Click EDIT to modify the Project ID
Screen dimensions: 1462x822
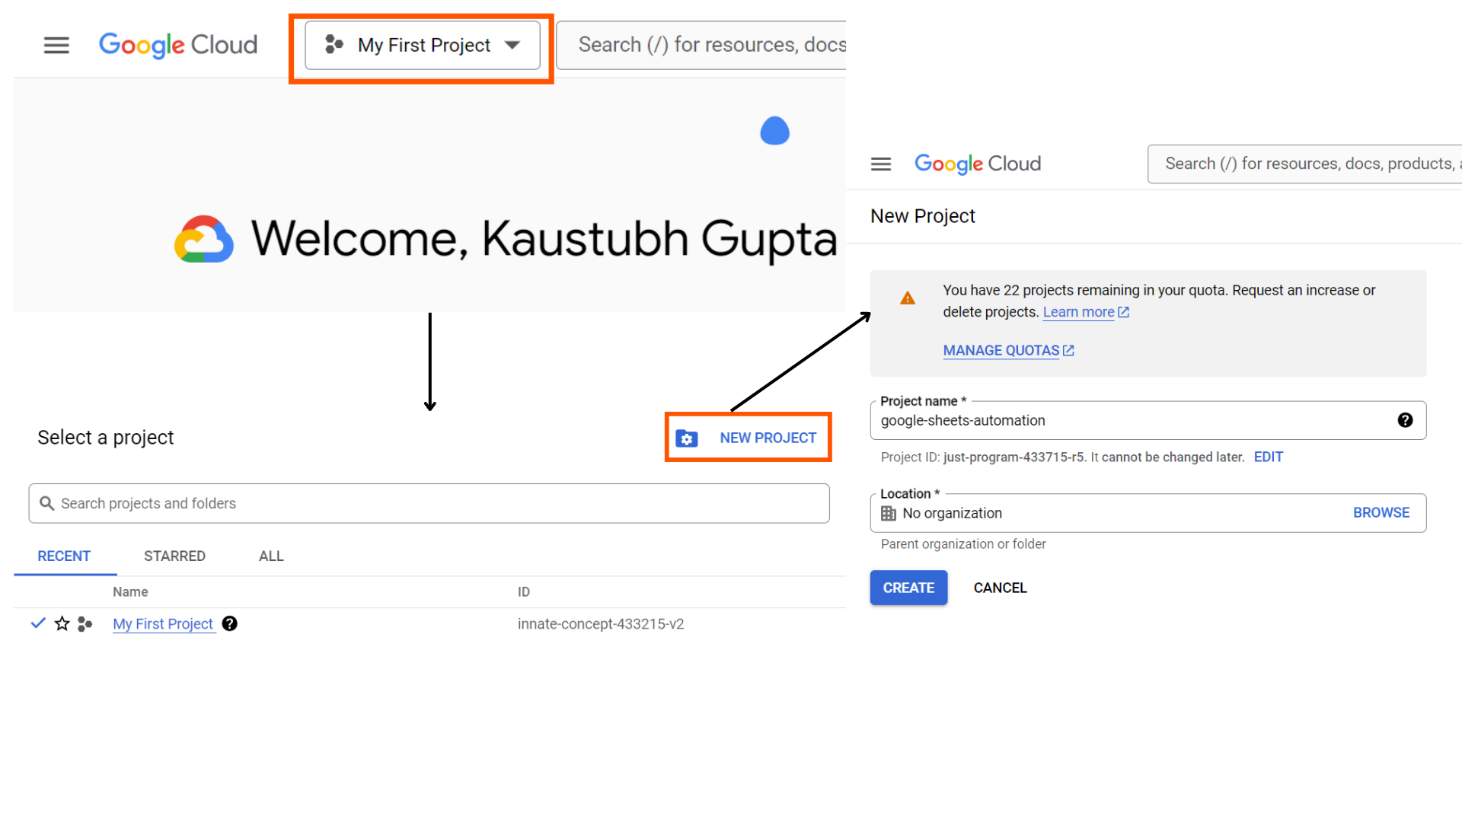(1268, 457)
